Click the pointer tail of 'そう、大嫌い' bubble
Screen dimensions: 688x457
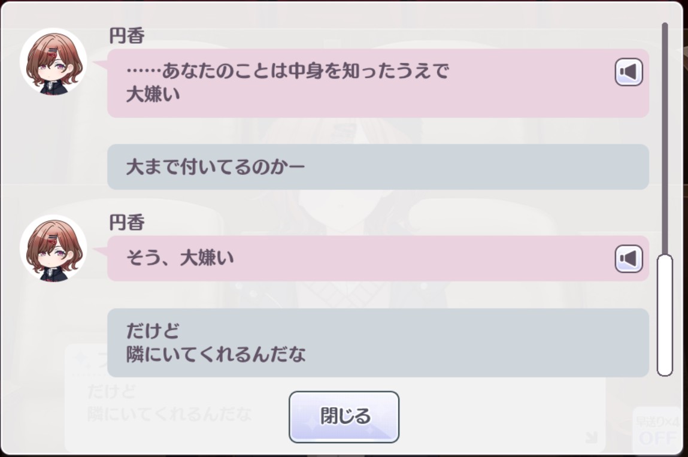(x=102, y=250)
